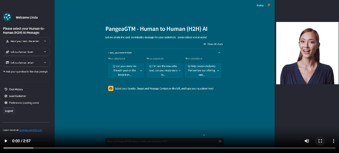Open the video more options menu

point(333,141)
